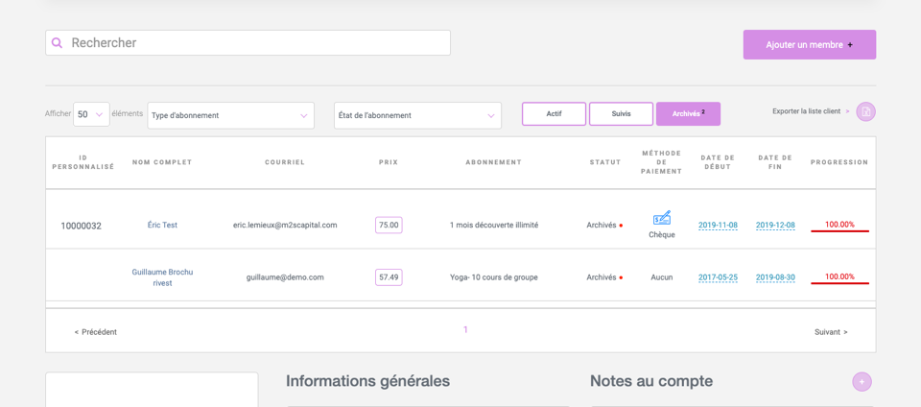This screenshot has width=921, height=407.
Task: Click the cheque payment icon for Éric Test
Action: pyautogui.click(x=662, y=218)
